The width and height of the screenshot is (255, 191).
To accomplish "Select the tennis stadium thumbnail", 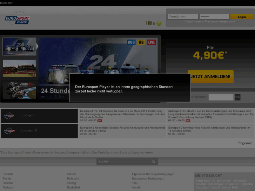I will tap(19, 68).
